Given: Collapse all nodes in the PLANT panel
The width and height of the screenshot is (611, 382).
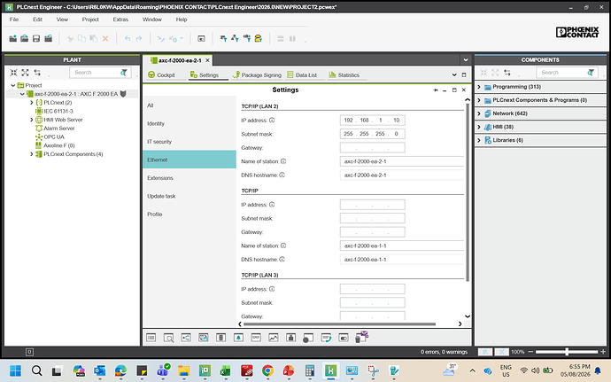Looking at the screenshot, I should (13, 73).
